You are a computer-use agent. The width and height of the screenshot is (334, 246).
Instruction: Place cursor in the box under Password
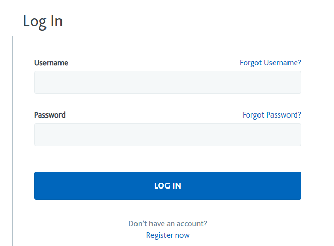[x=168, y=135]
